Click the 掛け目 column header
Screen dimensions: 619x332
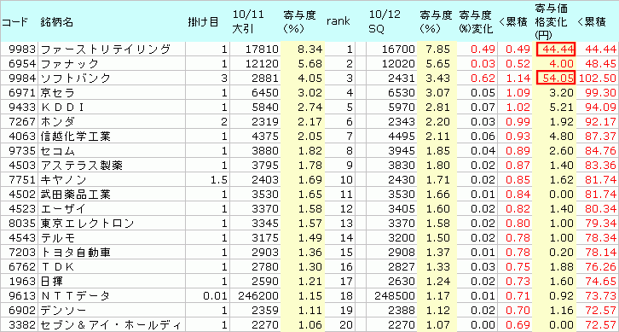pyautogui.click(x=203, y=22)
